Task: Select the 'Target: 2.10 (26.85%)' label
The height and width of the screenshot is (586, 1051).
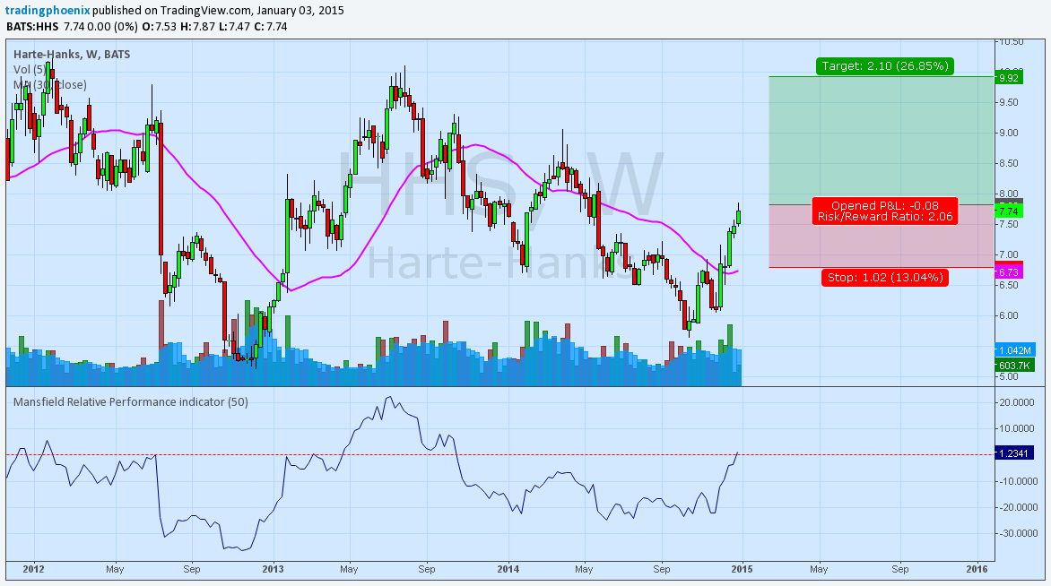Action: tap(885, 65)
